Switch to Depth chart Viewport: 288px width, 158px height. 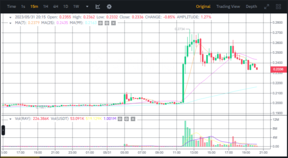[251, 6]
